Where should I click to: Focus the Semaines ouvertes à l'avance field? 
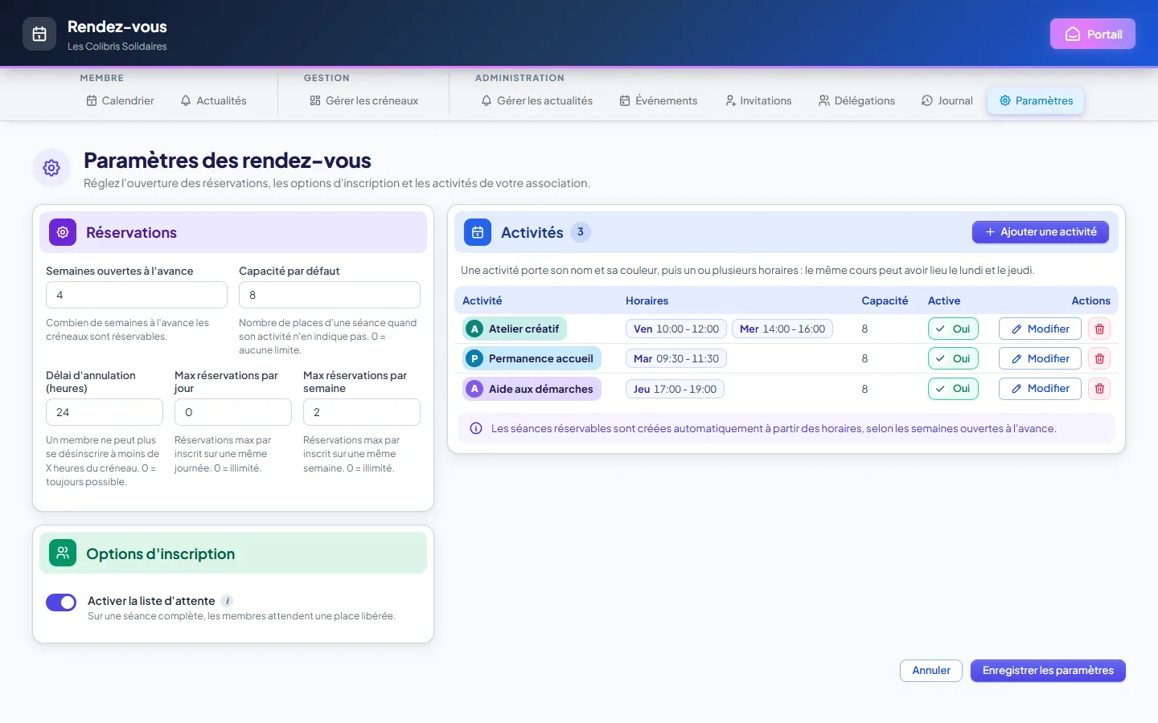pos(137,295)
